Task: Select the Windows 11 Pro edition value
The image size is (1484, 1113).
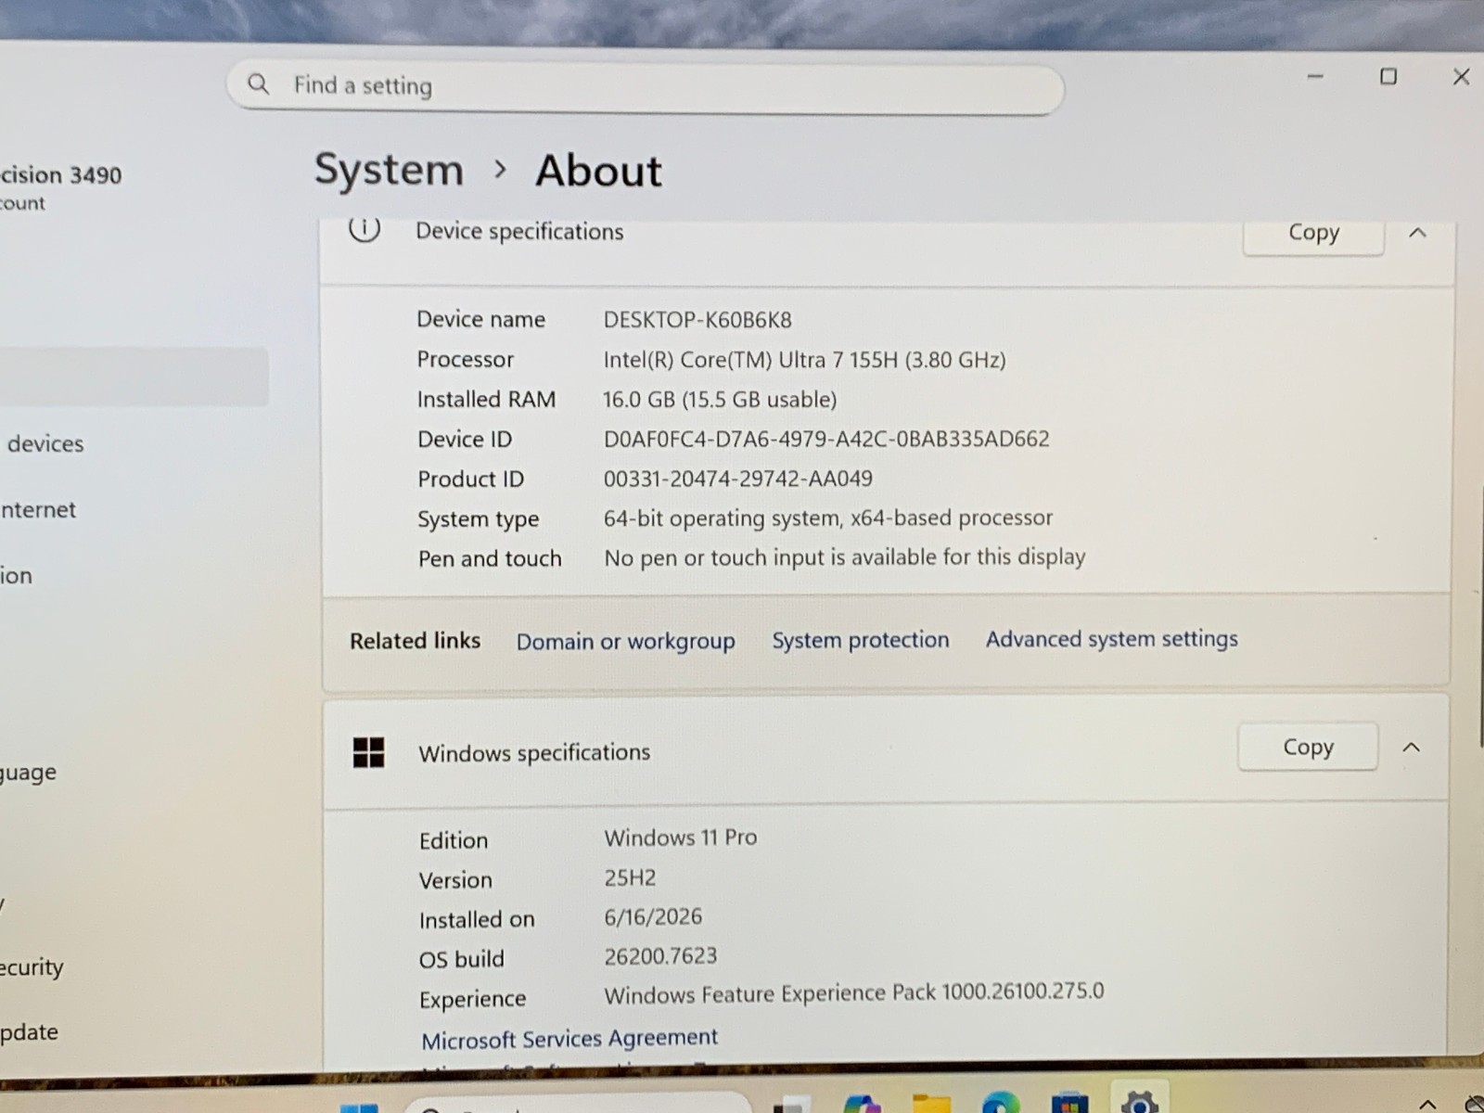Action: coord(681,838)
